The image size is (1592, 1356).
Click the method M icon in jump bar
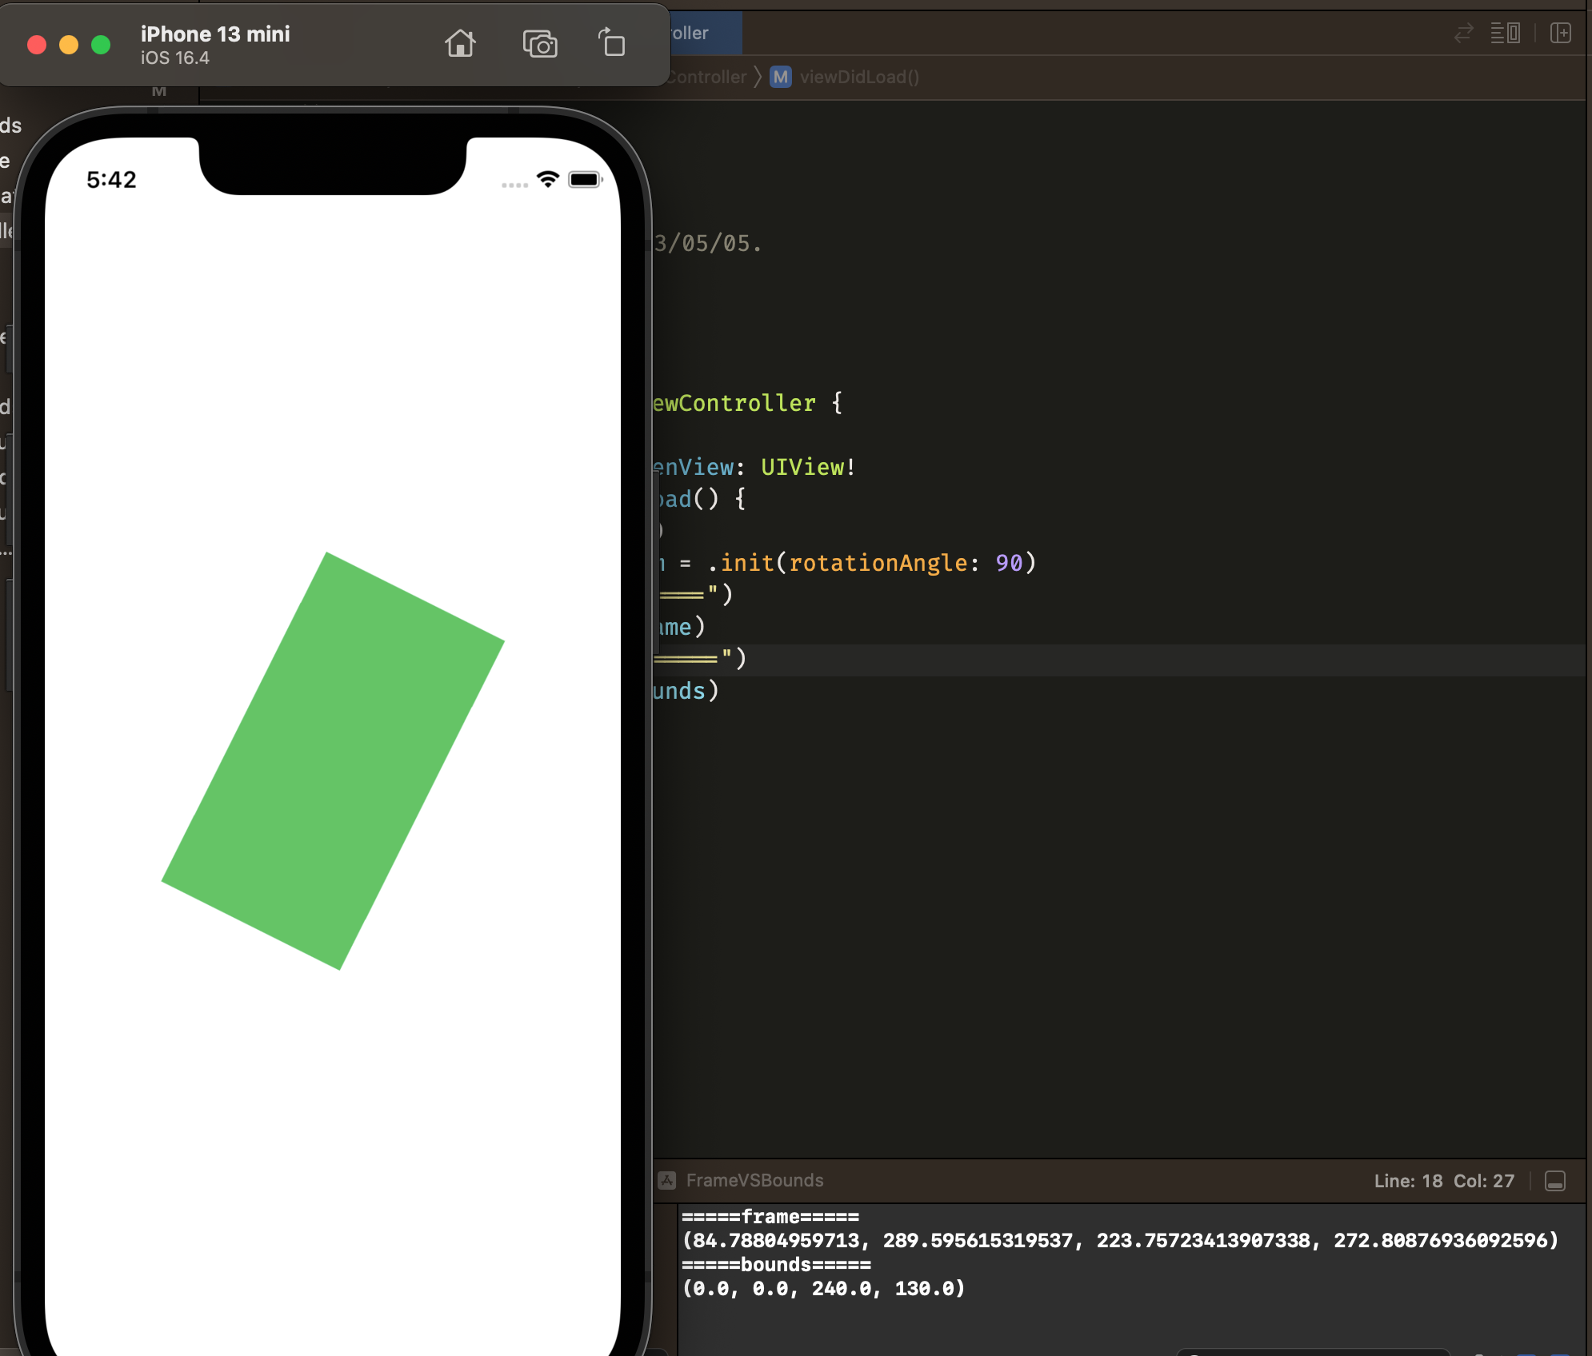[x=780, y=77]
